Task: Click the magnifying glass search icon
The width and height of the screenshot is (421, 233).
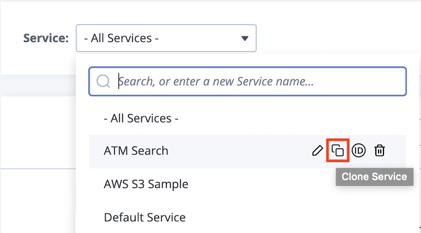Action: 103,81
